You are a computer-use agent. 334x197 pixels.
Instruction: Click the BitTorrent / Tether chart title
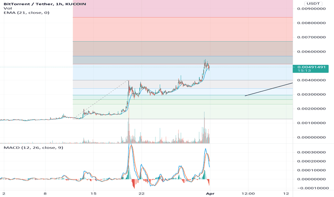coord(45,4)
